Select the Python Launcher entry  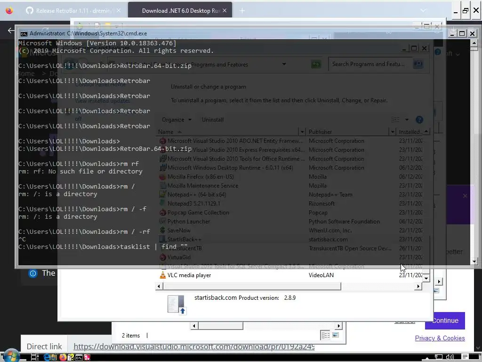click(x=290, y=222)
